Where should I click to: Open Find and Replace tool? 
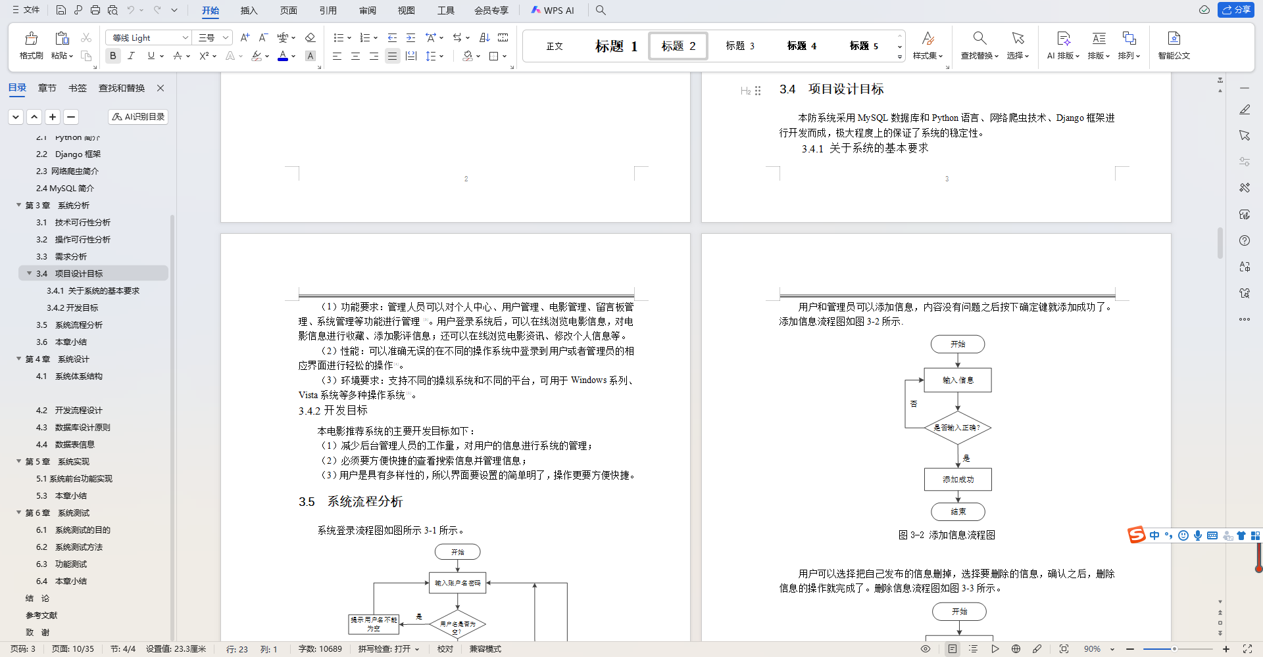point(979,45)
